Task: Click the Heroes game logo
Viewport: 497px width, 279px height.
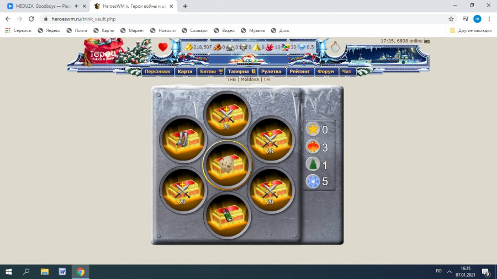Action: tap(103, 52)
